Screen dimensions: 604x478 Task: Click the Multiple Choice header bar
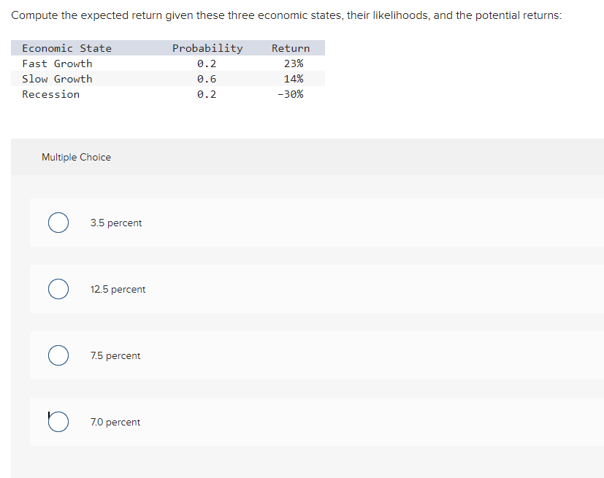pyautogui.click(x=76, y=157)
